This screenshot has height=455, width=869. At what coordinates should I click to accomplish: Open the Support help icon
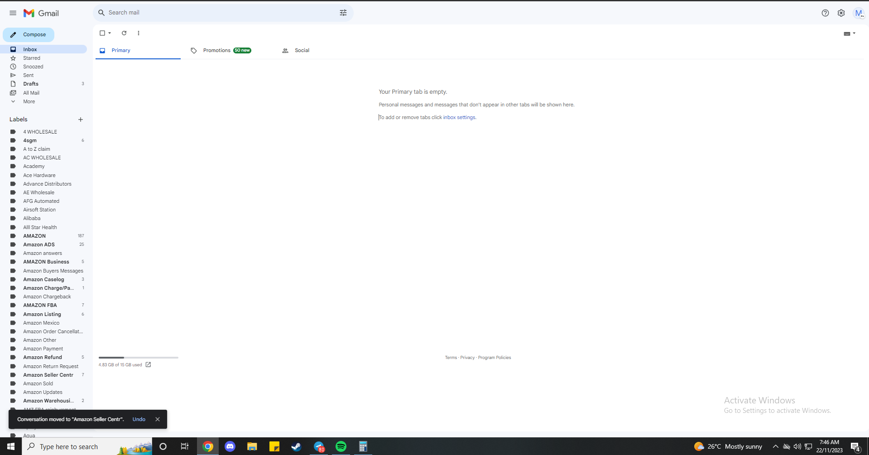point(825,13)
